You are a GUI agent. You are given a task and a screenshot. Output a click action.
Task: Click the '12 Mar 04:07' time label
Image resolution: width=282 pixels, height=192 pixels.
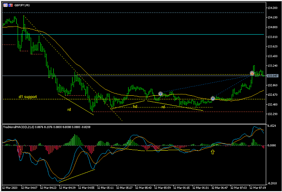pos(29,188)
